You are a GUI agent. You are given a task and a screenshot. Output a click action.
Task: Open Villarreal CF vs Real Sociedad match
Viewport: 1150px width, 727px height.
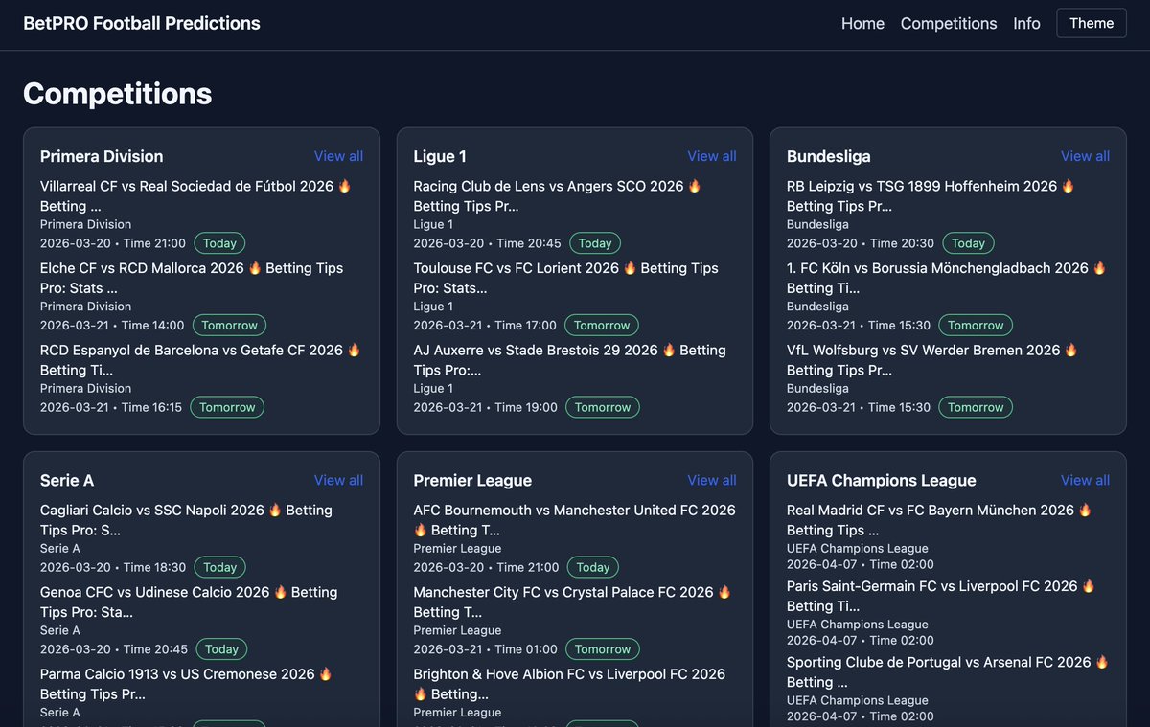point(195,195)
